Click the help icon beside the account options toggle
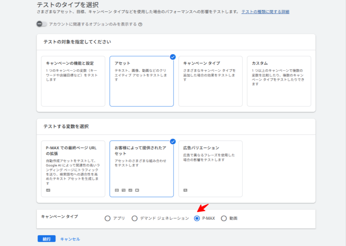Screen dimensions: 346x246 tap(140, 24)
